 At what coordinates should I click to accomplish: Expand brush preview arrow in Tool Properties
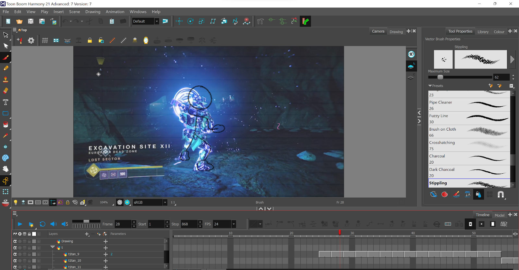click(512, 59)
